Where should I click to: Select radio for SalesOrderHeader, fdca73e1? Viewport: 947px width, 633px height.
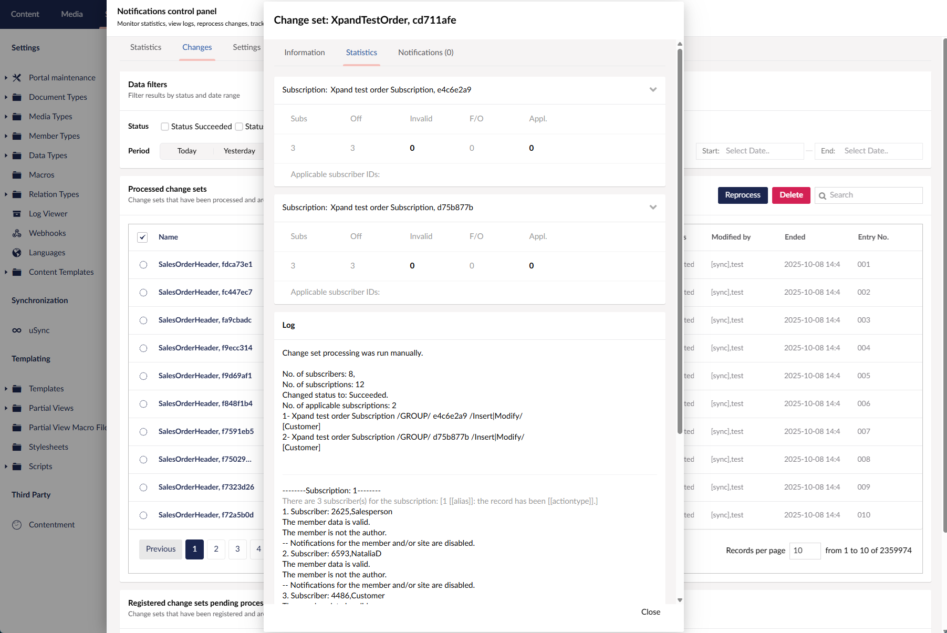click(x=143, y=265)
